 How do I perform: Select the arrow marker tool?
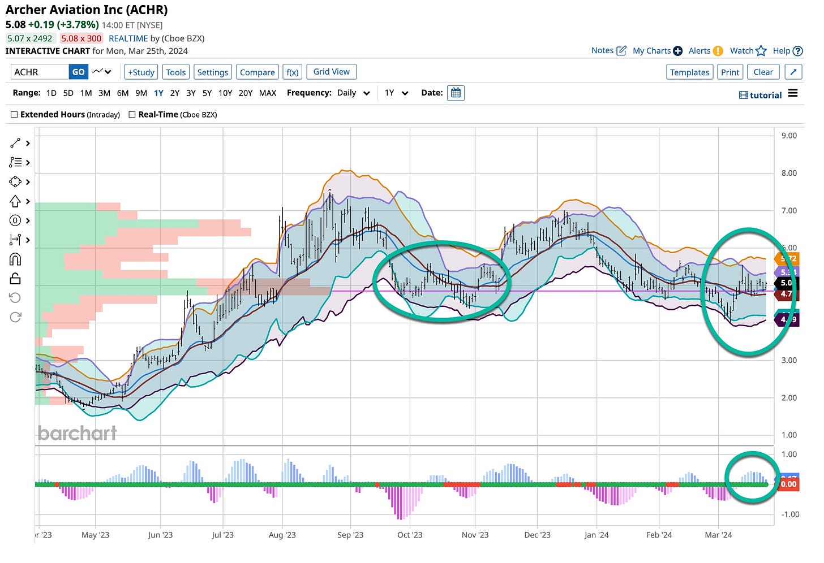point(15,201)
